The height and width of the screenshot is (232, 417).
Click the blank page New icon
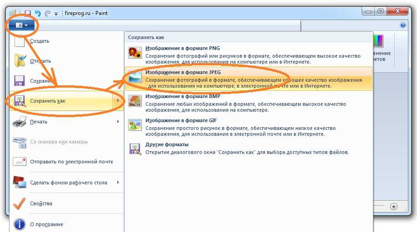point(20,41)
